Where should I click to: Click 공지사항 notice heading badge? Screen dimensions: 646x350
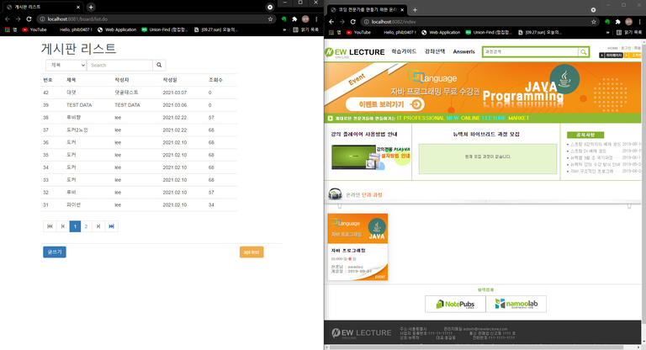(x=585, y=135)
